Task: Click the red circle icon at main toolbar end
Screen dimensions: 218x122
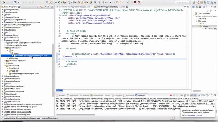Action: coord(139,2)
